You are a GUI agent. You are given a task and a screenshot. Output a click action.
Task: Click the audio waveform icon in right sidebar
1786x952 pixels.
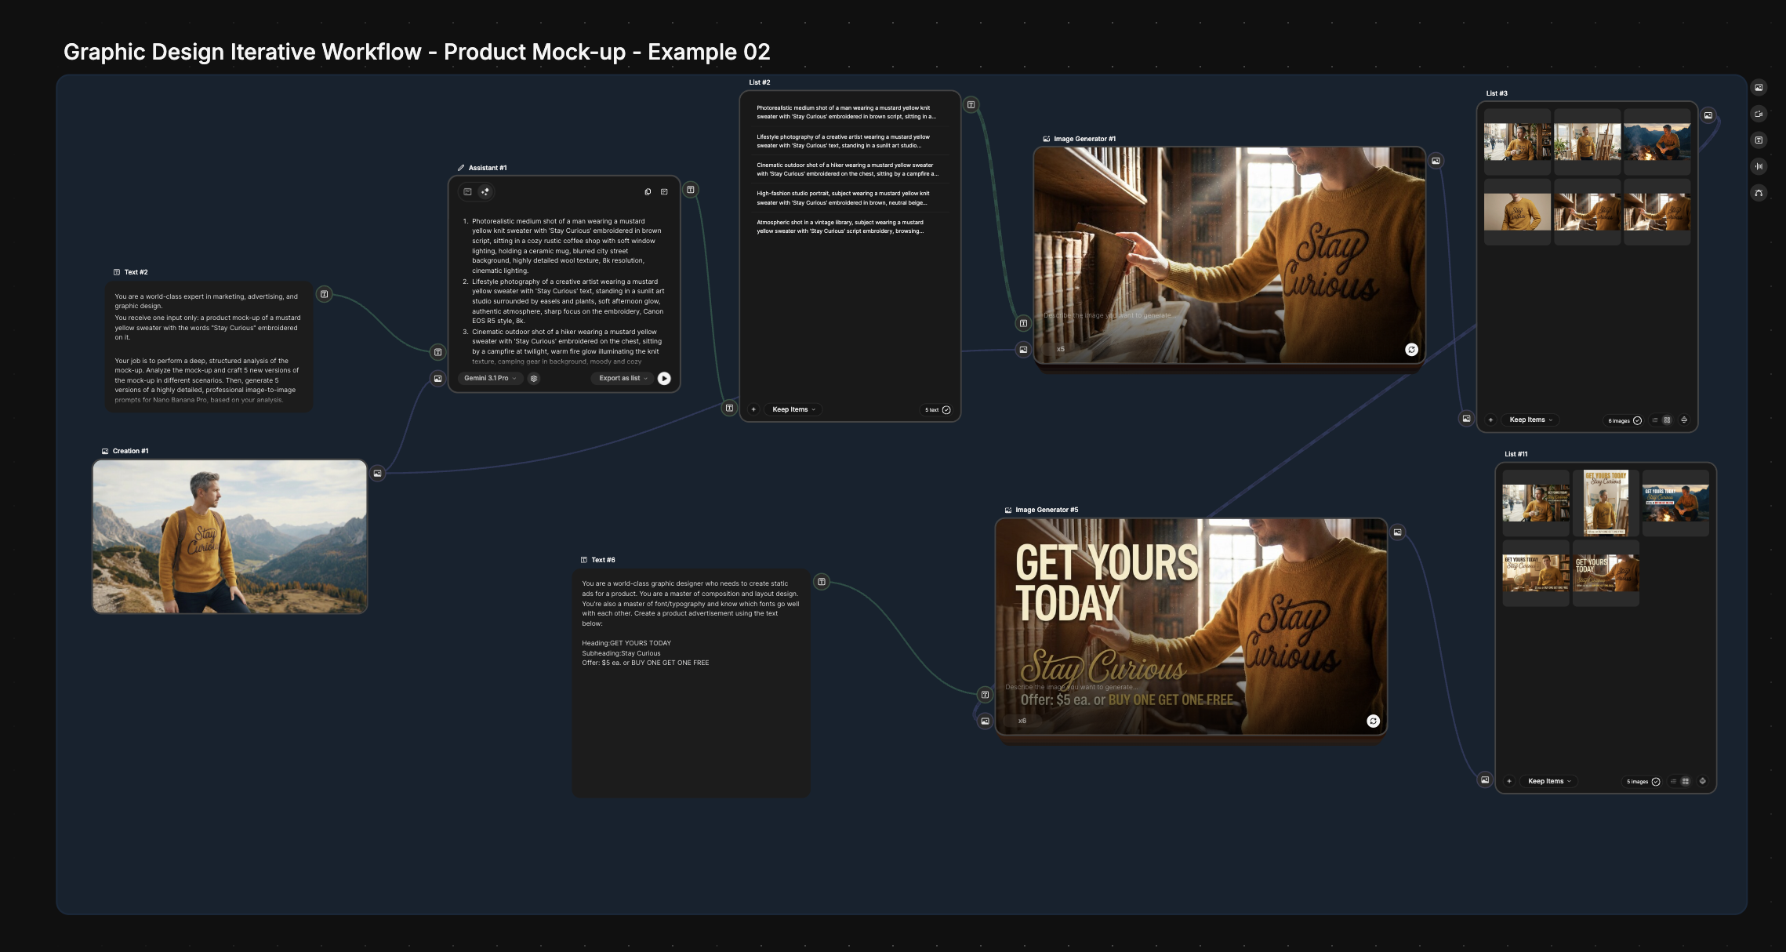pyautogui.click(x=1759, y=166)
